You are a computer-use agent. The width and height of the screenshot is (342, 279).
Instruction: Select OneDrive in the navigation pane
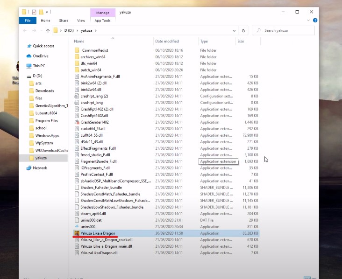[x=41, y=56]
